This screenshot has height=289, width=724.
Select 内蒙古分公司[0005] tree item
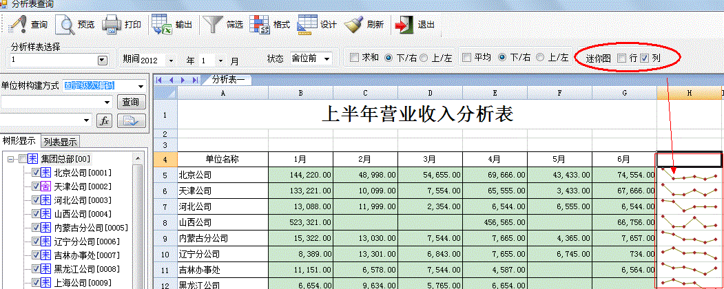pos(91,228)
